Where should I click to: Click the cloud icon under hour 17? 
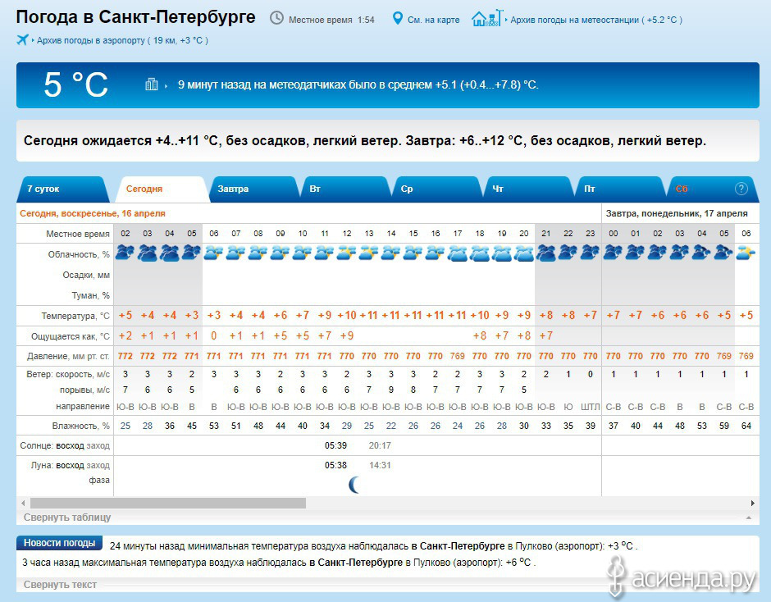click(x=458, y=253)
